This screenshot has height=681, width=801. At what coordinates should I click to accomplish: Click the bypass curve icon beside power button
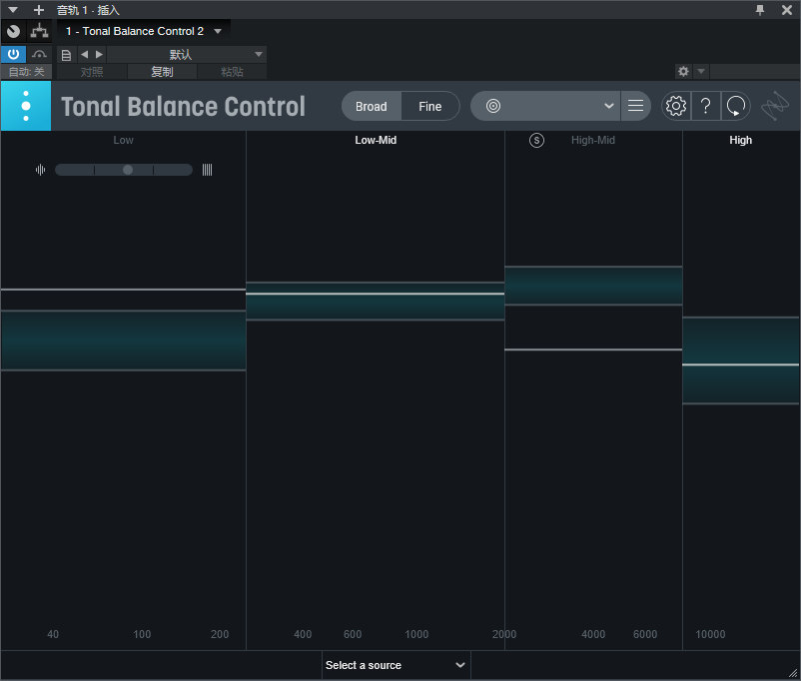(39, 54)
